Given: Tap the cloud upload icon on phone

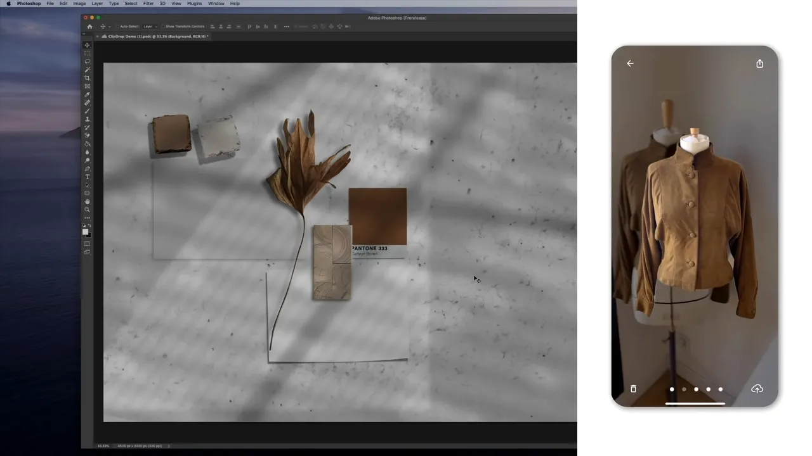Looking at the screenshot, I should coord(757,389).
